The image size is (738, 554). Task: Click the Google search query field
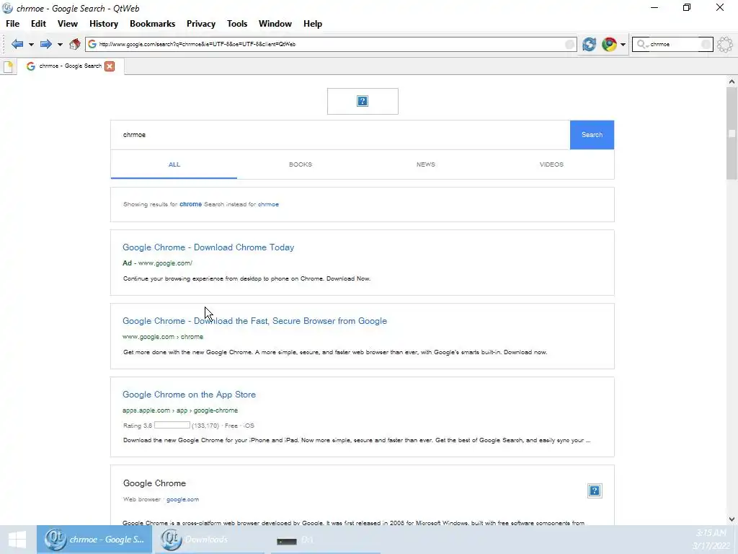pyautogui.click(x=340, y=135)
